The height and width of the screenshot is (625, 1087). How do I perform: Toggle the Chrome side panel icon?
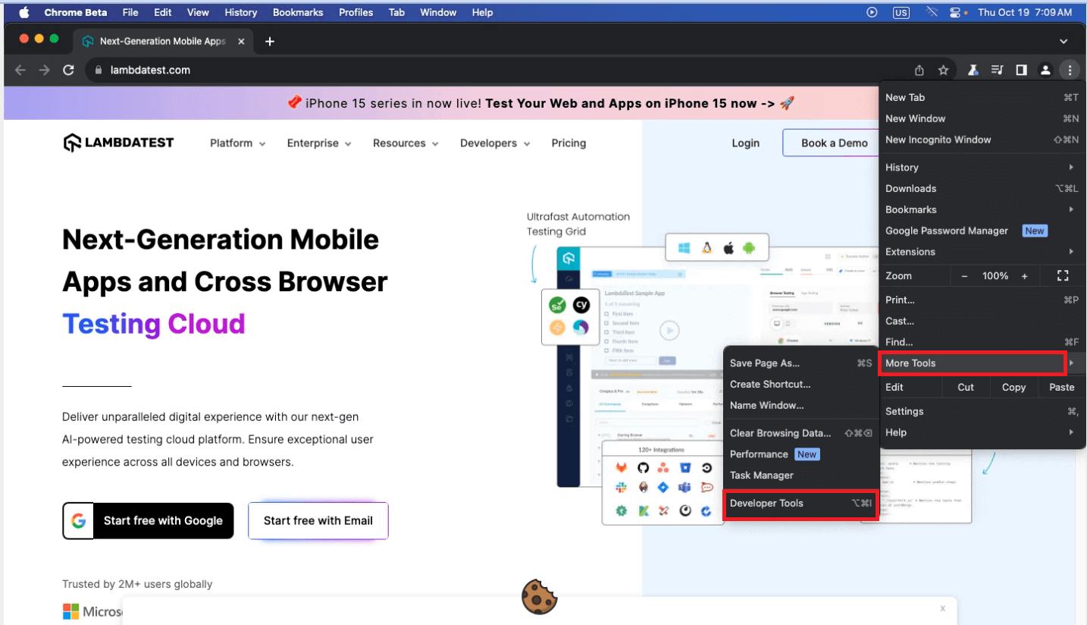click(x=1021, y=70)
